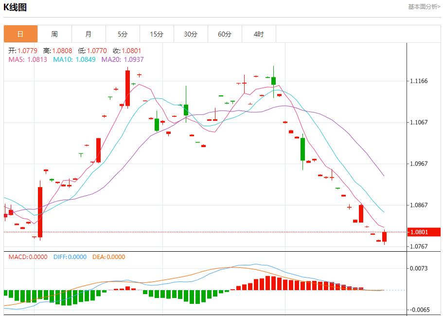Click the K线图 title heading
Screen dimensions: 443x316
click(x=15, y=7)
